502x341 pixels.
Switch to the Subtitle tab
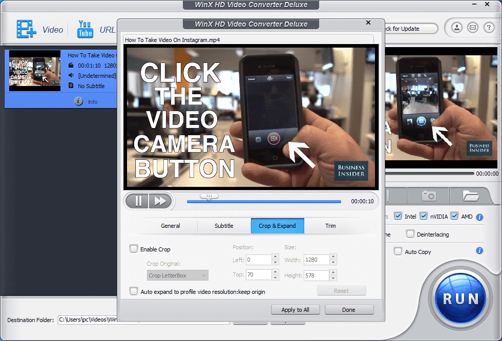point(224,226)
